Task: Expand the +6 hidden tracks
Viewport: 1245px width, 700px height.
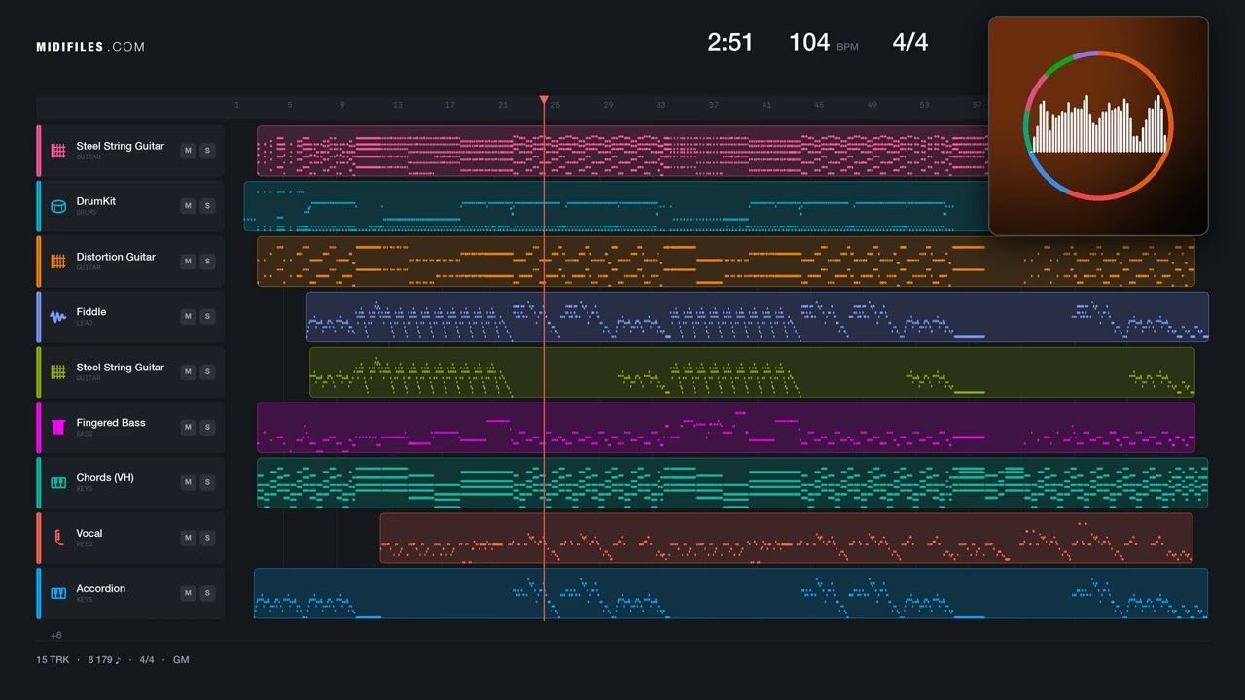Action: coord(55,635)
